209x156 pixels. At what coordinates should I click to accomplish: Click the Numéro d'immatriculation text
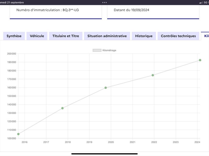click(x=48, y=10)
